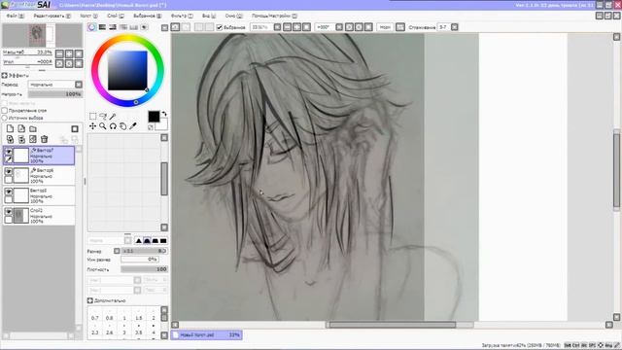Screen dimensions: 622x350
Task: Choose brush size preset 2.6
Action: pyautogui.click(x=110, y=332)
